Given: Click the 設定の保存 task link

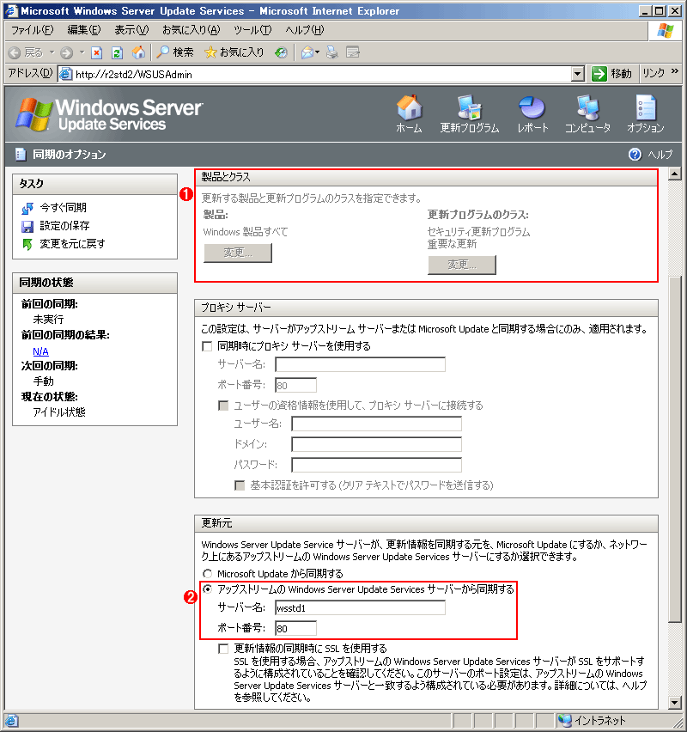Looking at the screenshot, I should click(x=64, y=226).
